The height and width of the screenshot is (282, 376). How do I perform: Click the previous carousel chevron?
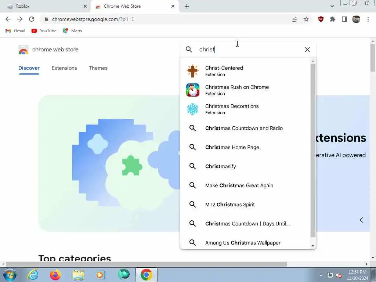click(361, 220)
